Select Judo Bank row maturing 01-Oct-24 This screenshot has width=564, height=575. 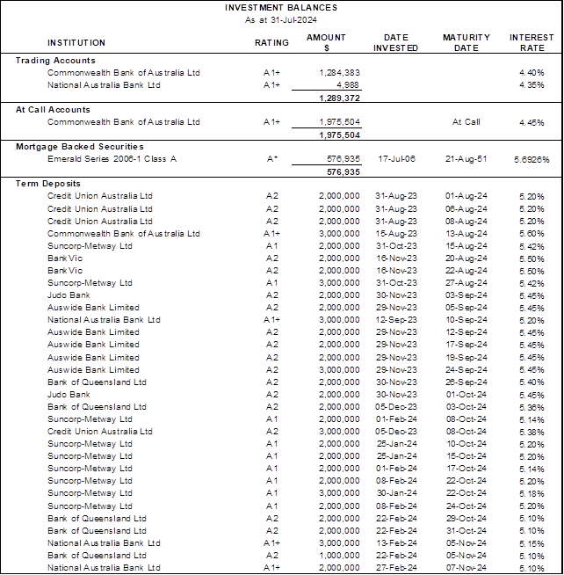tap(69, 395)
